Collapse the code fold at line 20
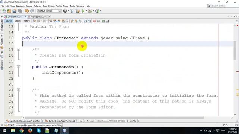Screen dimensions: 239x134 tap(18, 67)
